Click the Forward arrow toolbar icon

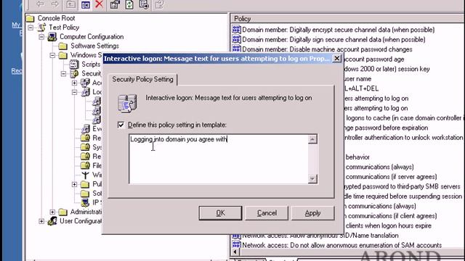coord(55,4)
